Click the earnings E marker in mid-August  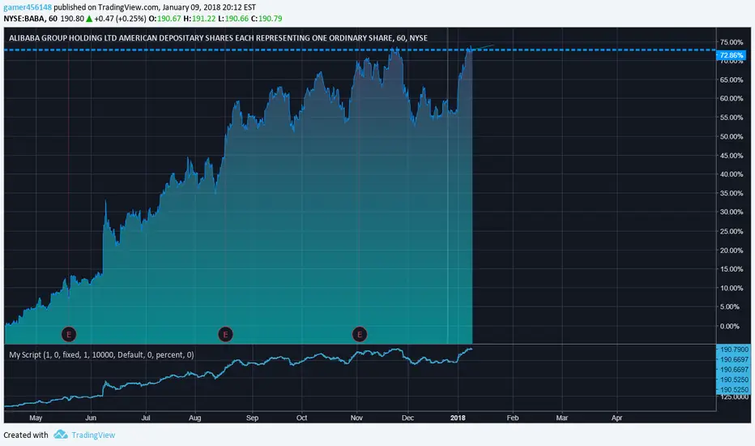(x=225, y=334)
